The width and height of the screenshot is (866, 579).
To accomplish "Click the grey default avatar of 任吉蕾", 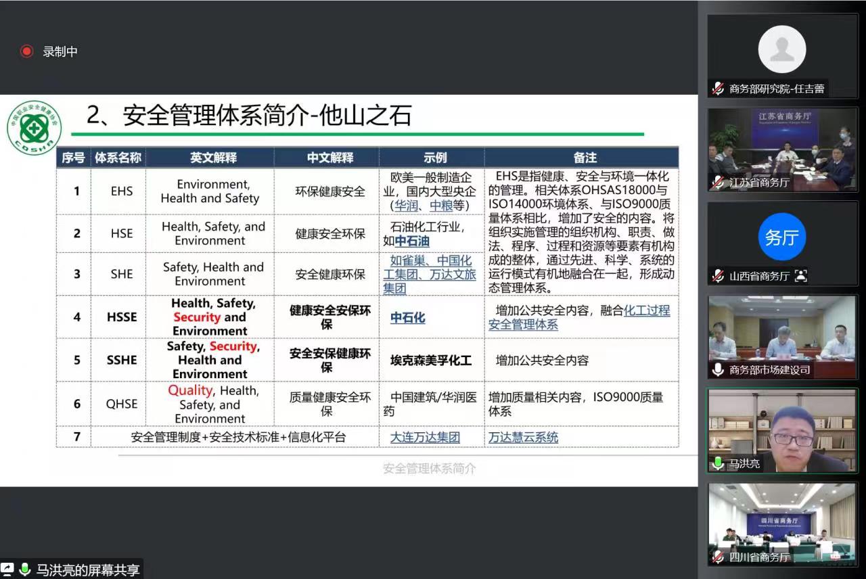I will [782, 49].
